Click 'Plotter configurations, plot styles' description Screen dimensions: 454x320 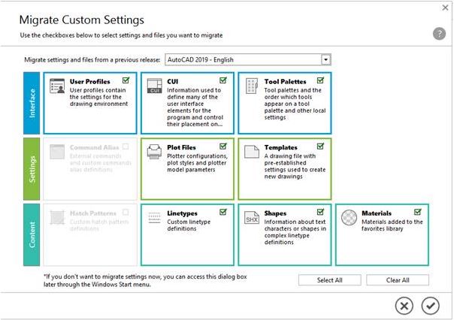click(x=197, y=162)
